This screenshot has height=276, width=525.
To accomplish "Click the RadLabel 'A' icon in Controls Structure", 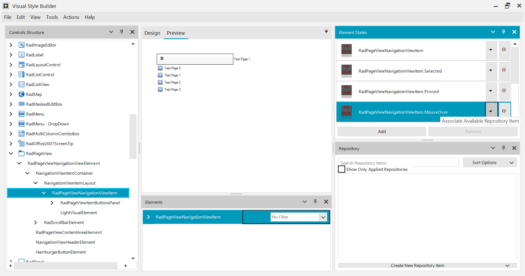I will (21, 55).
